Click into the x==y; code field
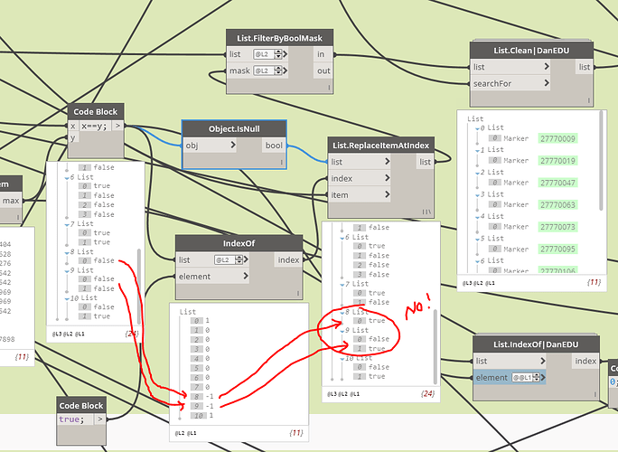618x452 pixels. point(95,126)
